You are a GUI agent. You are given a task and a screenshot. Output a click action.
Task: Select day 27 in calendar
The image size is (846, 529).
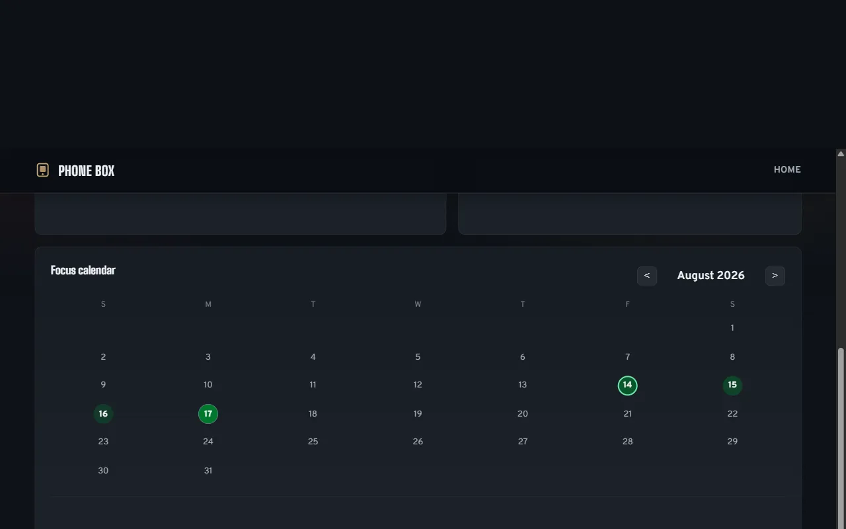click(x=523, y=442)
